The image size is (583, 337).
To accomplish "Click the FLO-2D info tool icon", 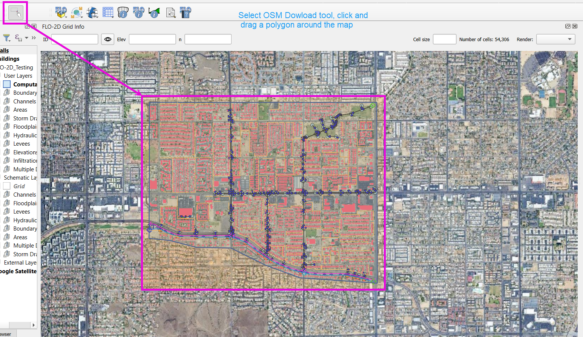I will tap(138, 12).
